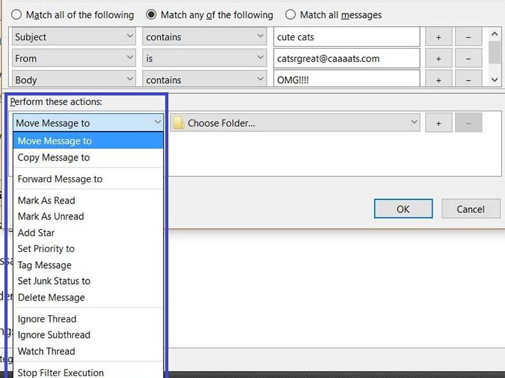Viewport: 505px width, 378px height.
Task: Choose 'Move Message to' from the list
Action: tap(88, 141)
